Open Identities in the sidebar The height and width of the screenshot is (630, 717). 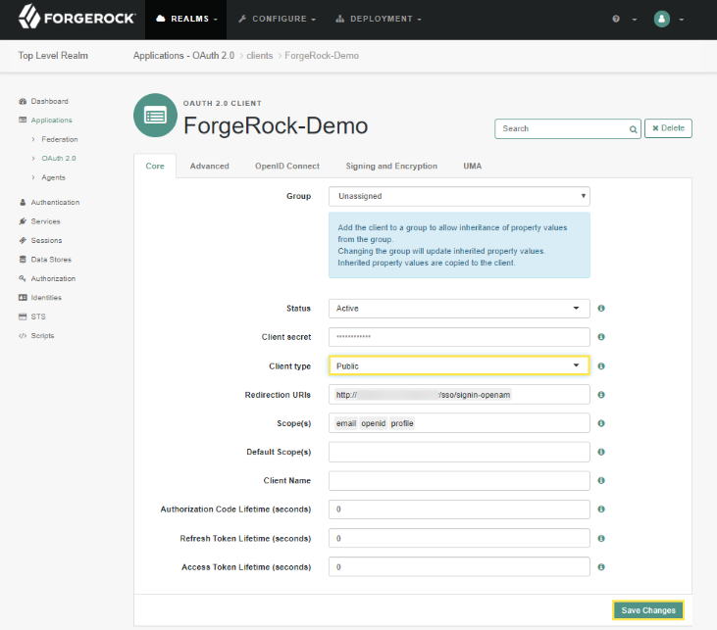tap(40, 298)
